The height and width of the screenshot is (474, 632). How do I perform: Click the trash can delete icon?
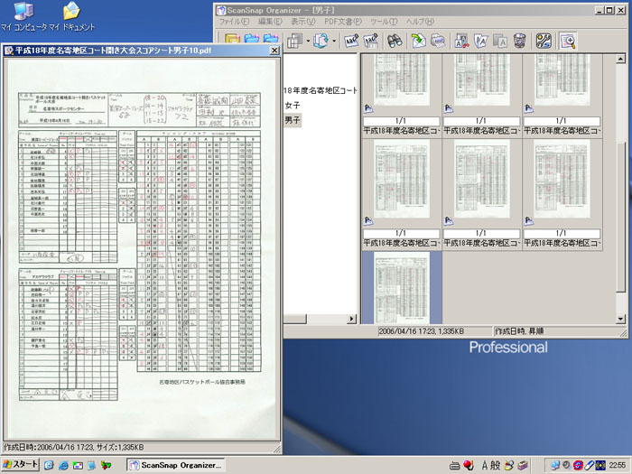tap(519, 41)
